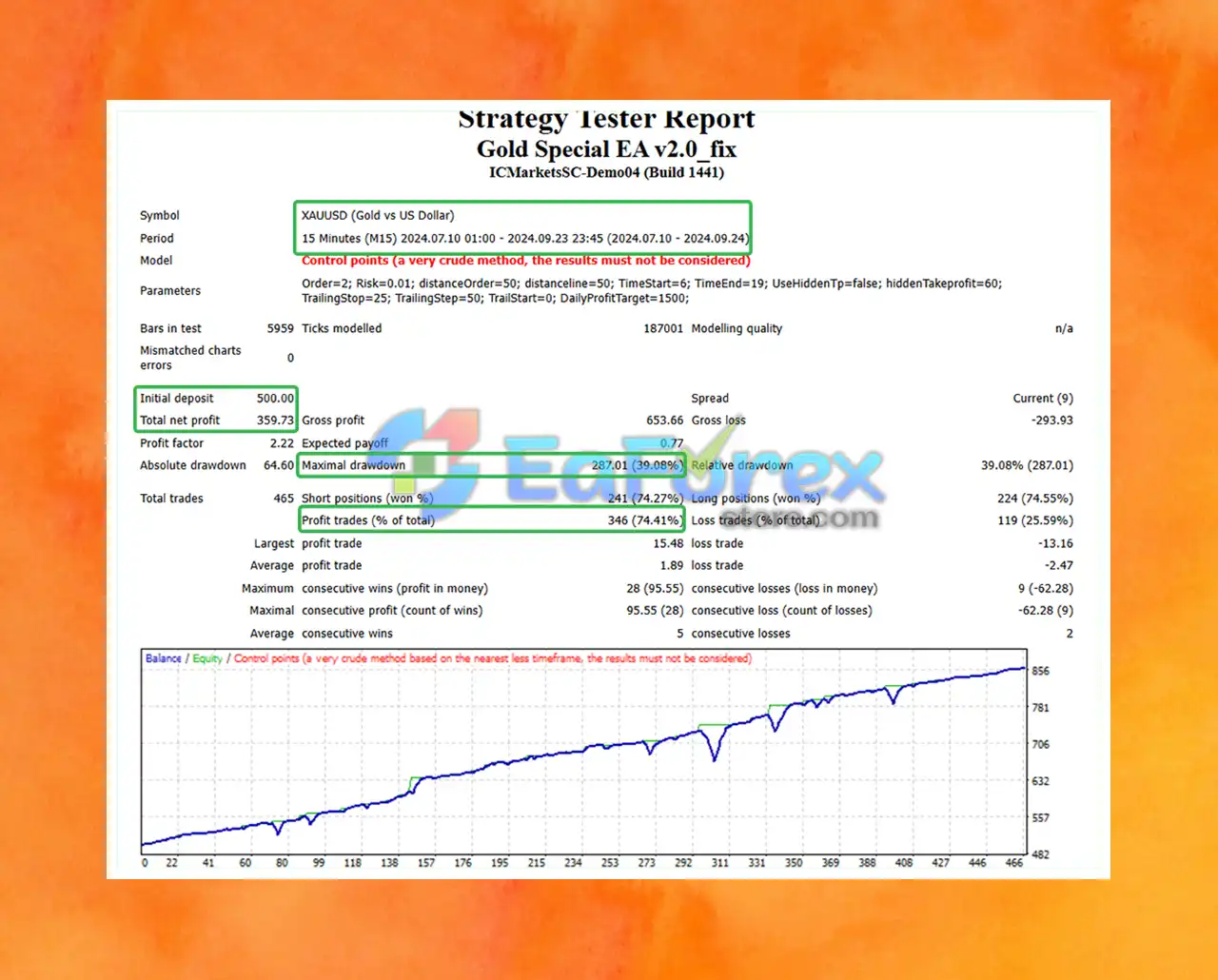The image size is (1218, 980).
Task: Click the gross loss value -293.93
Action: click(1052, 420)
